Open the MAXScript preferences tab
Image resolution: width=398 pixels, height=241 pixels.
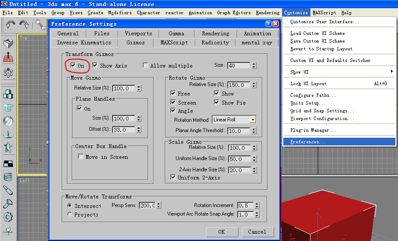(x=174, y=43)
